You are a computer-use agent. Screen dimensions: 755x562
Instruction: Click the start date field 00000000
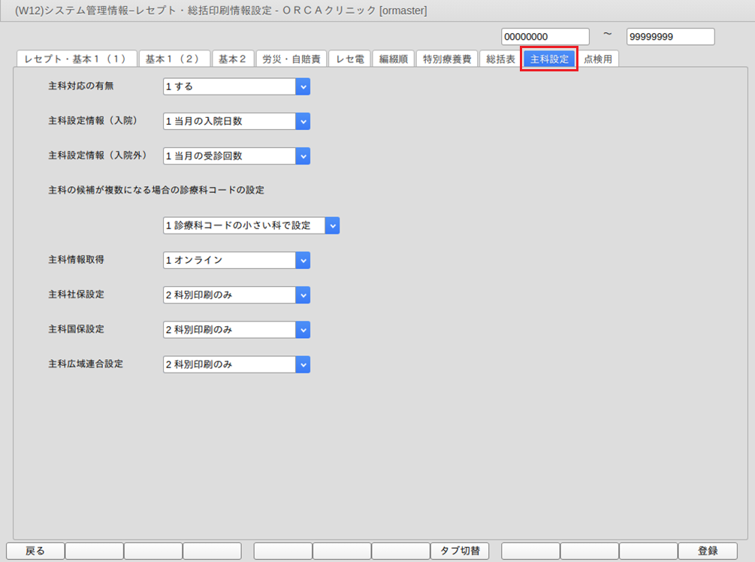(x=545, y=37)
